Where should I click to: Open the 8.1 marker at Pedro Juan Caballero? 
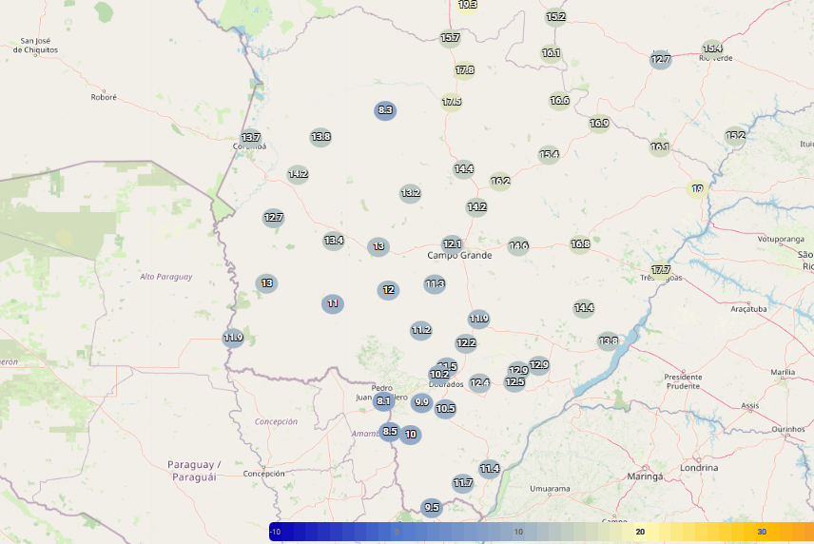click(x=383, y=401)
